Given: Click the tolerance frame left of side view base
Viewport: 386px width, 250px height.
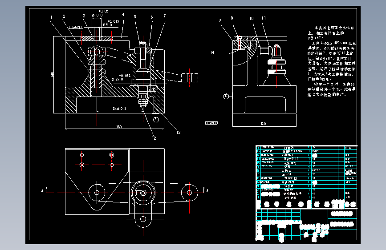Looking at the screenshot, I should pyautogui.click(x=211, y=123).
